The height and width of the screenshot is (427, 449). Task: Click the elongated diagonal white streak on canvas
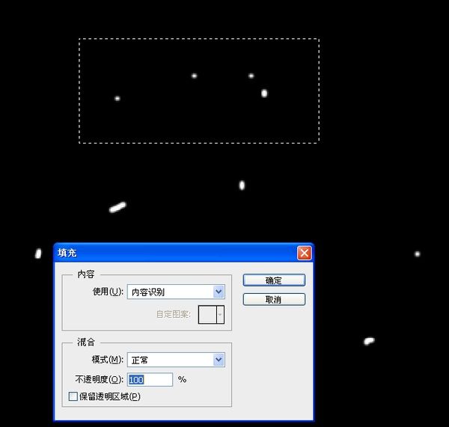click(x=117, y=207)
